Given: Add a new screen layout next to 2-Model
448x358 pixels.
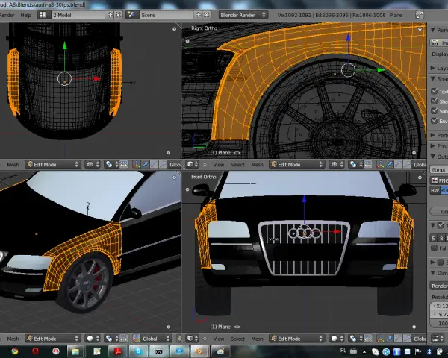Looking at the screenshot, I should [x=110, y=15].
